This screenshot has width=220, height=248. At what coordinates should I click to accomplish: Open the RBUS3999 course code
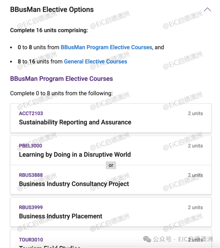tap(31, 208)
